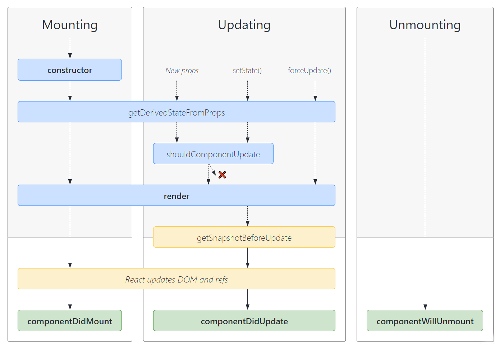Click the Mounting heading

click(x=70, y=25)
